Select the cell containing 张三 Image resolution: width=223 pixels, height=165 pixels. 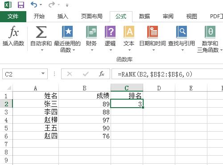36,104
